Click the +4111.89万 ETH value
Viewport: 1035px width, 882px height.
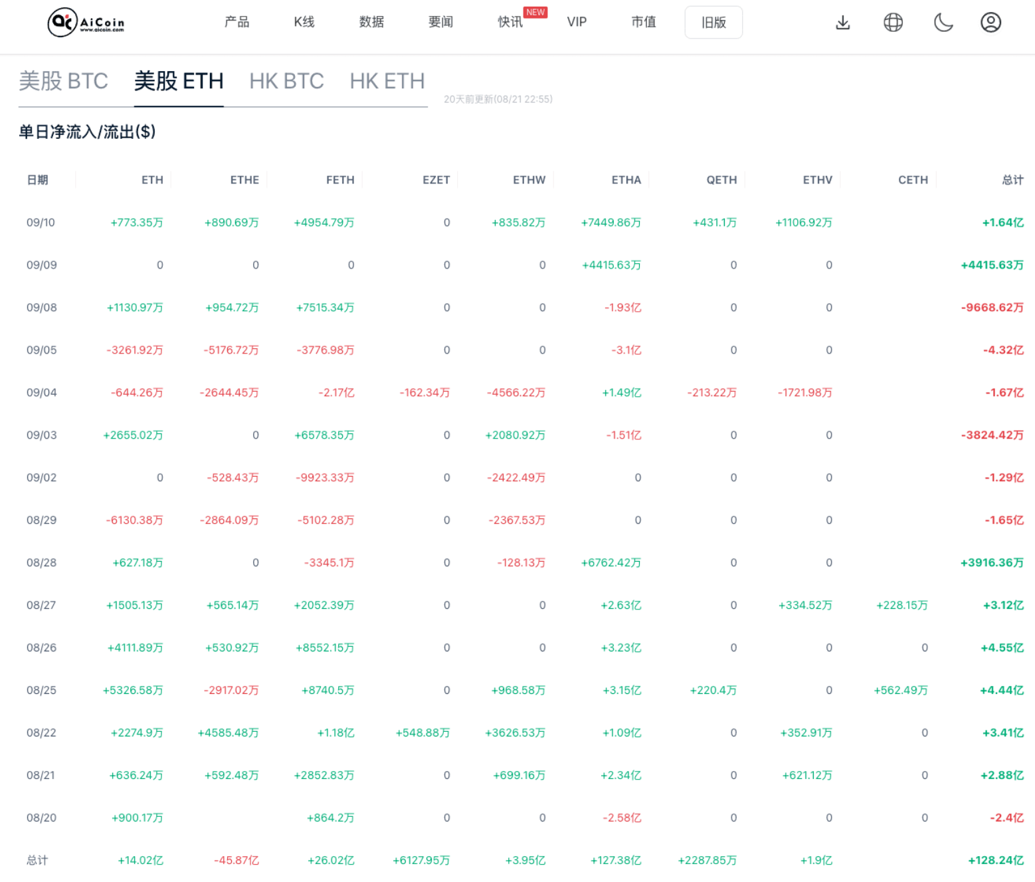pyautogui.click(x=135, y=648)
